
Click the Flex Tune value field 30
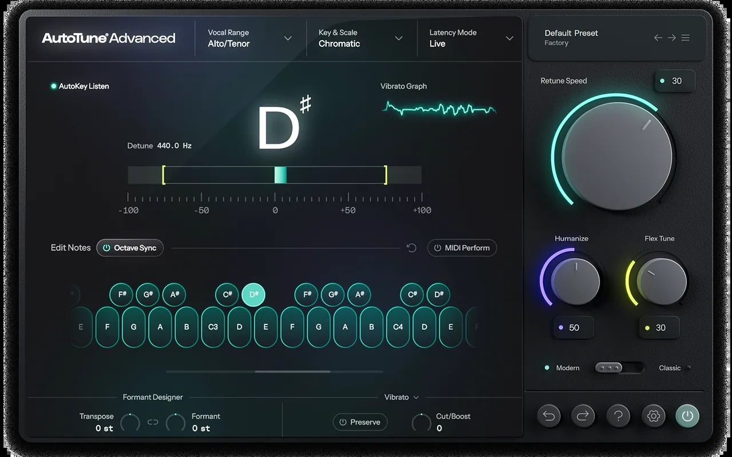click(x=659, y=328)
